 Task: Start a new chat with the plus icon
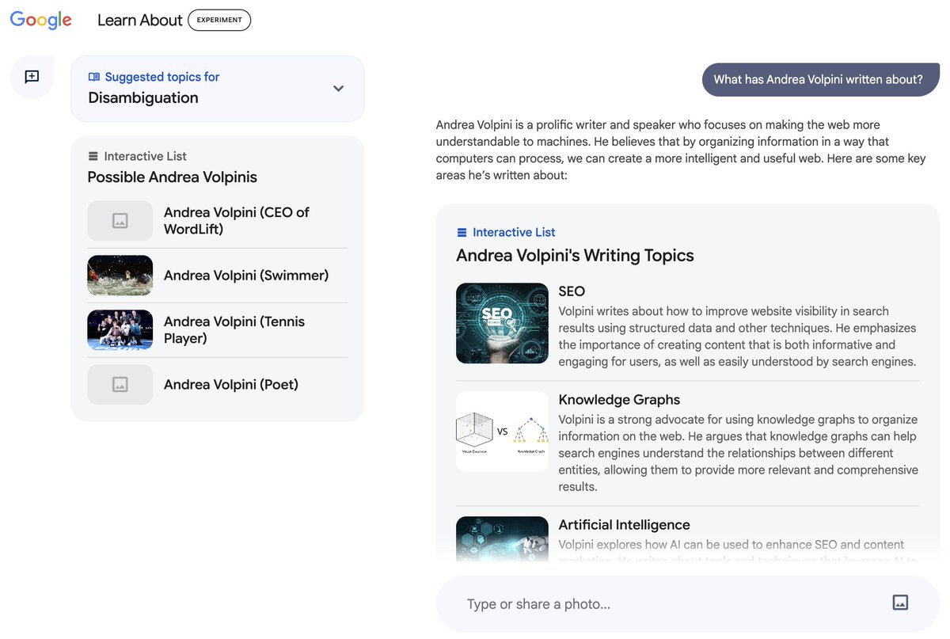pyautogui.click(x=32, y=77)
